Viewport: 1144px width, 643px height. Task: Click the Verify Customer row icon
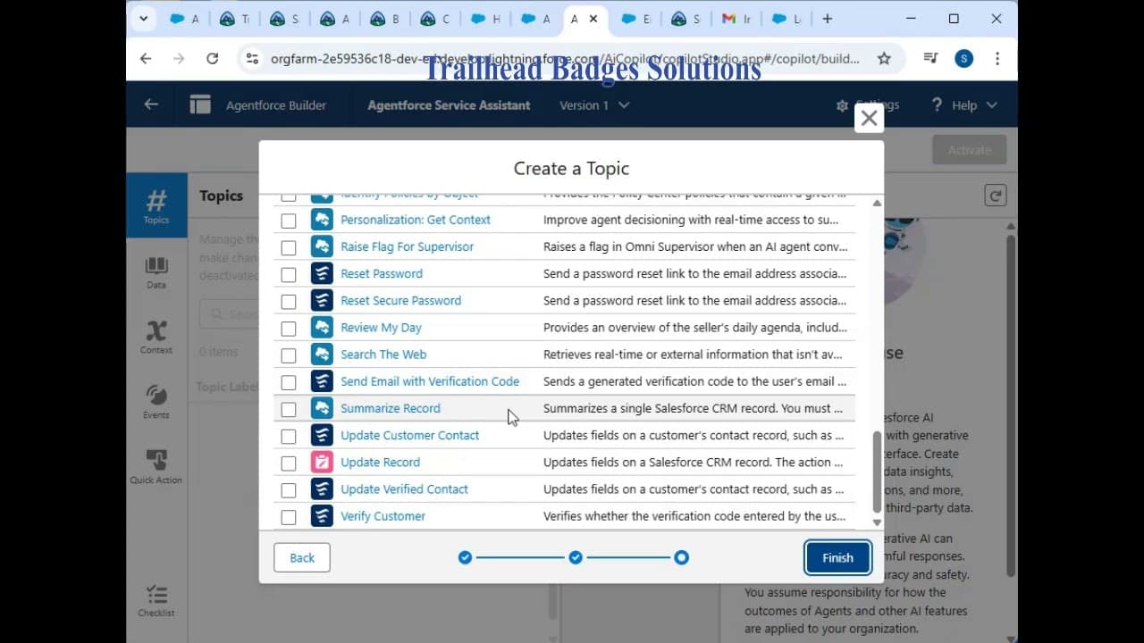point(322,516)
